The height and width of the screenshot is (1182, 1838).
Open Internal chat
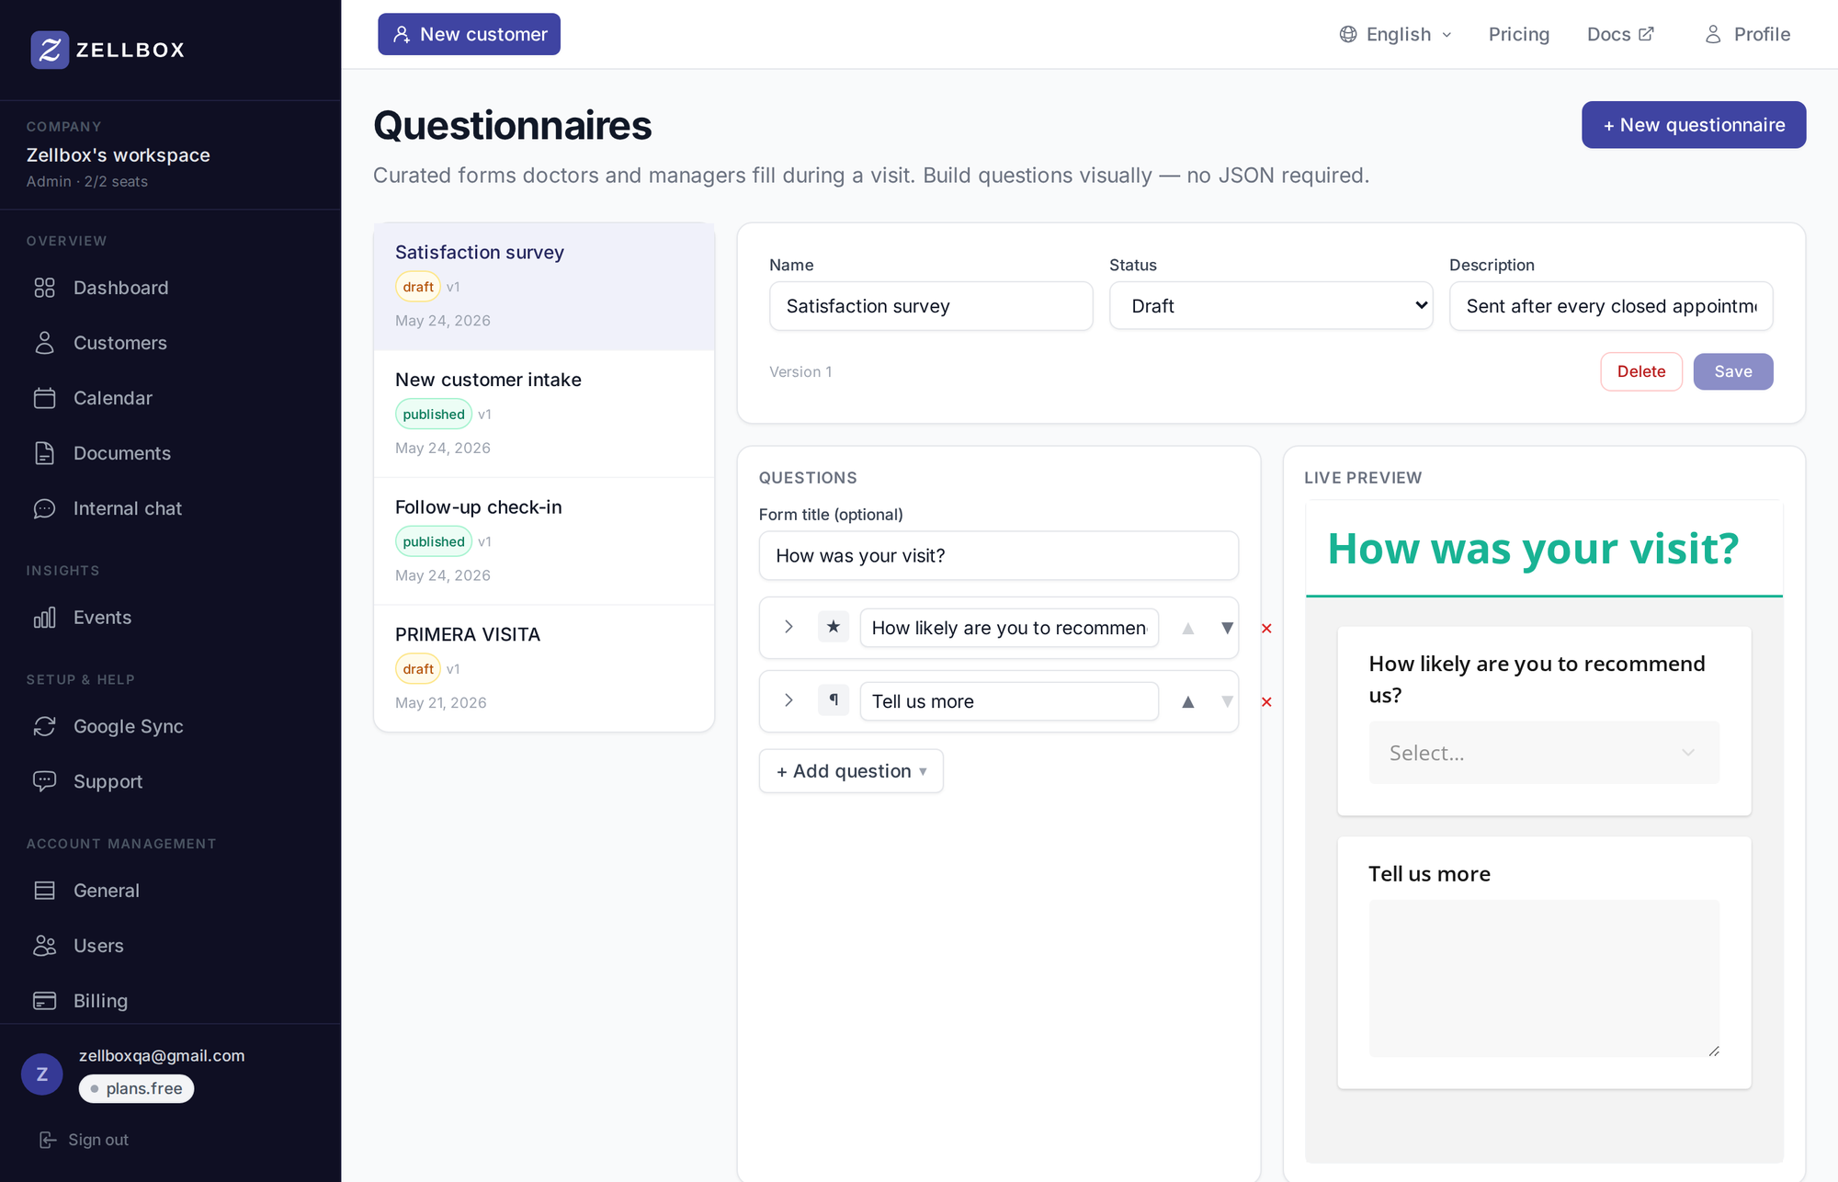coord(128,508)
